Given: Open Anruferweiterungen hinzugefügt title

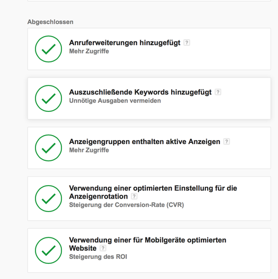Looking at the screenshot, I should (125, 43).
